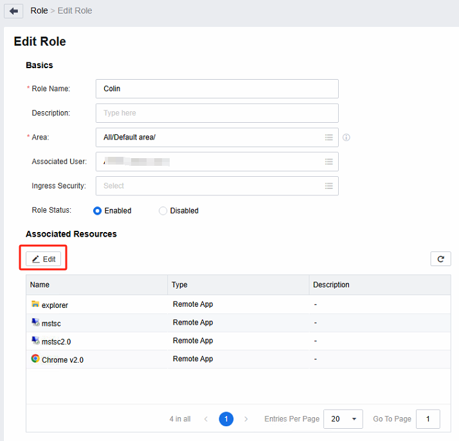Click the list icon in Associated User field
Viewport: 459px width, 441px height.
point(328,162)
